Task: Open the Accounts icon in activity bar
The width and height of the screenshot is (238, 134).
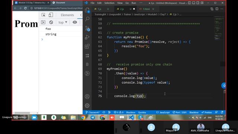Action: (87, 96)
